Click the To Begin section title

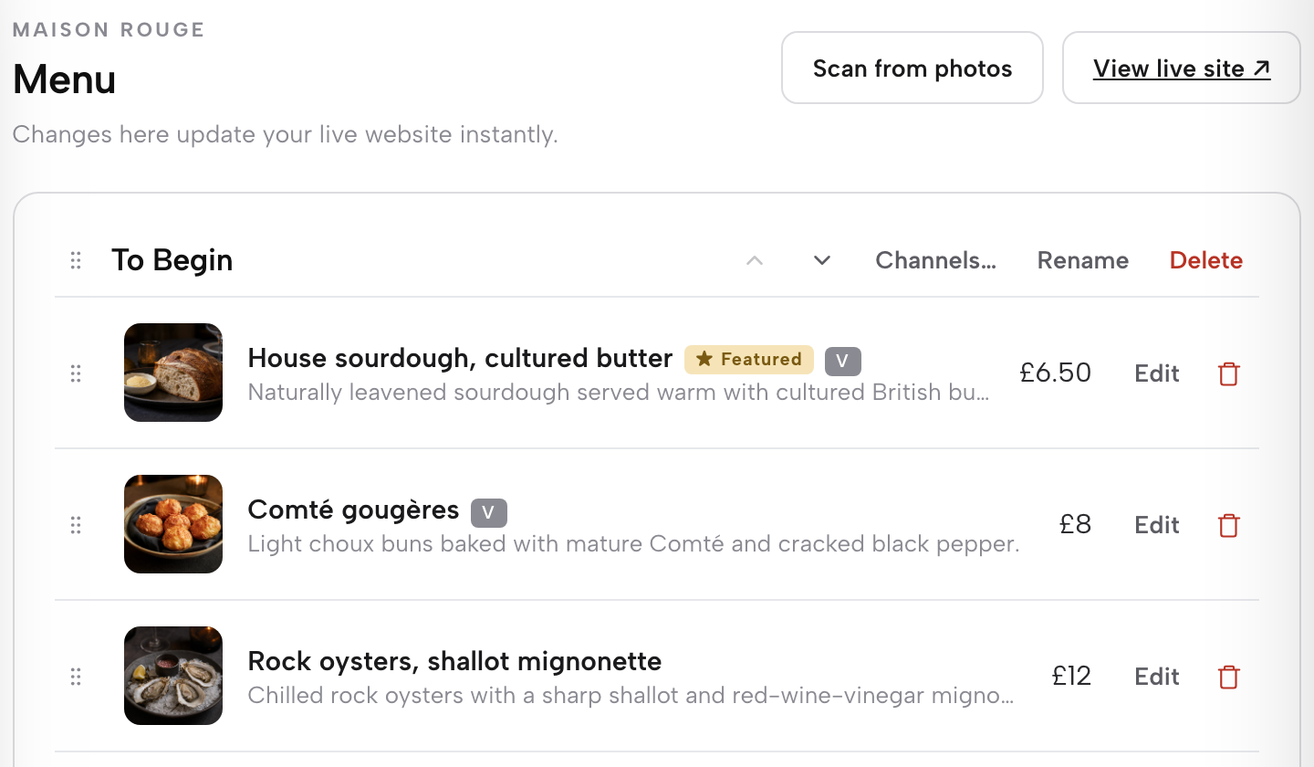pos(172,260)
